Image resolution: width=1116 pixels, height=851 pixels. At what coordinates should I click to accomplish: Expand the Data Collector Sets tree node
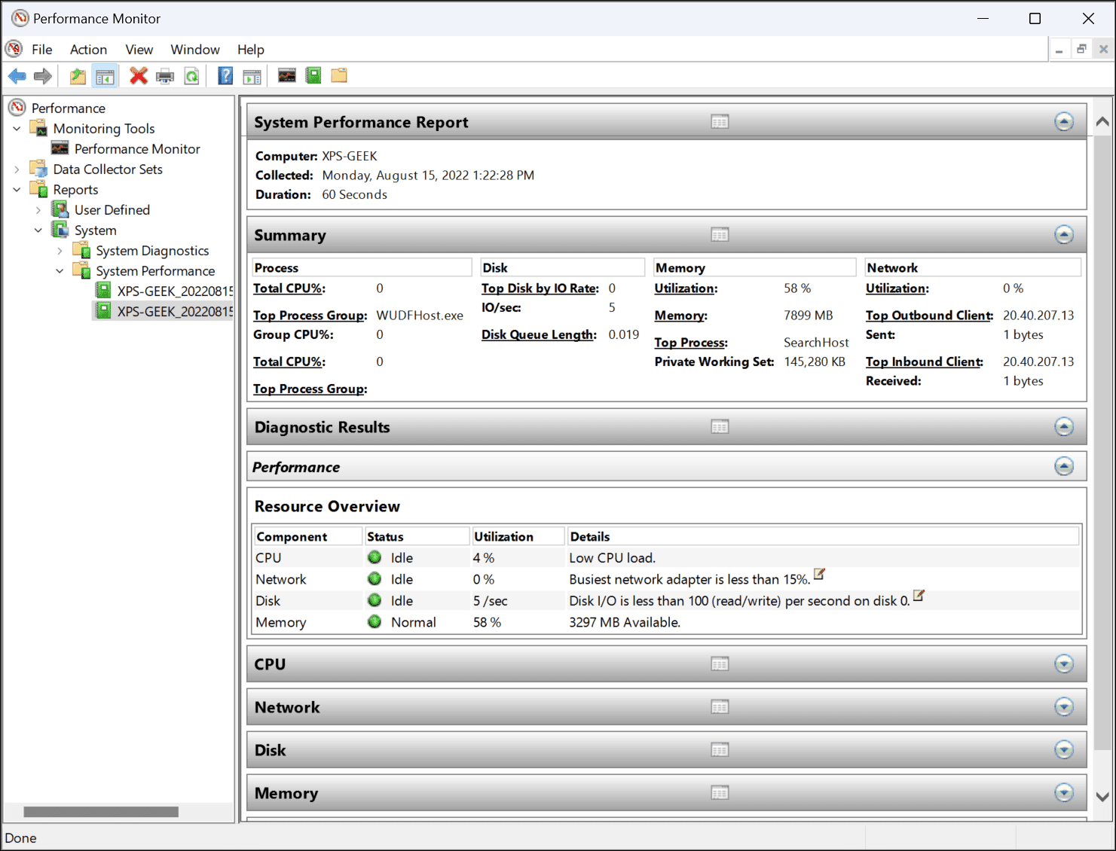[17, 169]
